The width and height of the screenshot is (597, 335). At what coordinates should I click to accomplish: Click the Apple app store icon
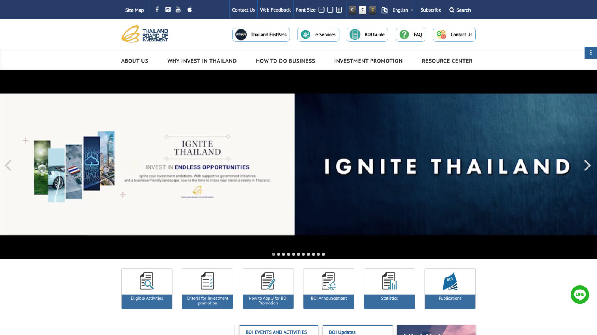click(190, 9)
